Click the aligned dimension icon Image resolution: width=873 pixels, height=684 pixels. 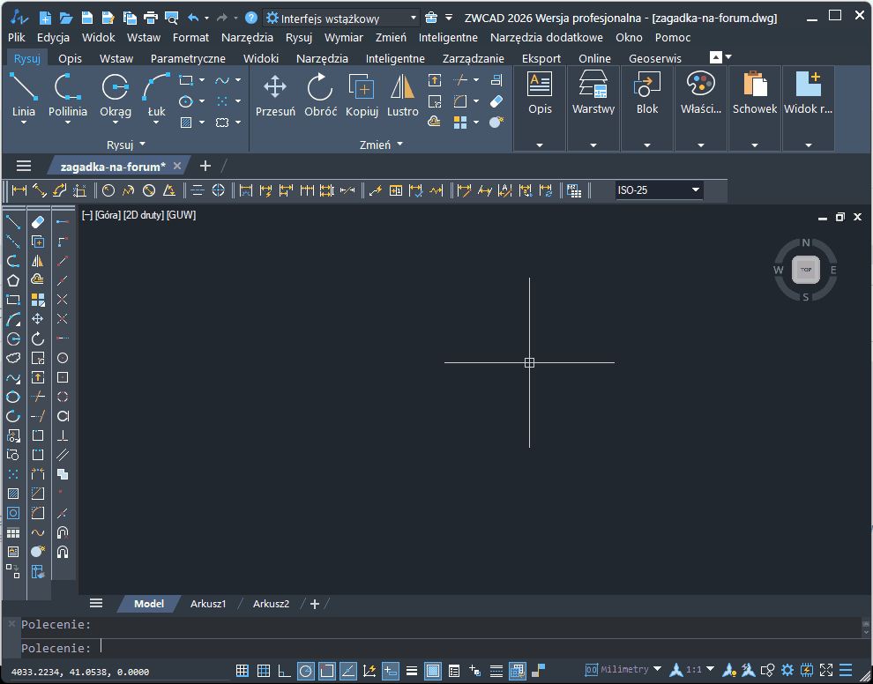click(39, 191)
